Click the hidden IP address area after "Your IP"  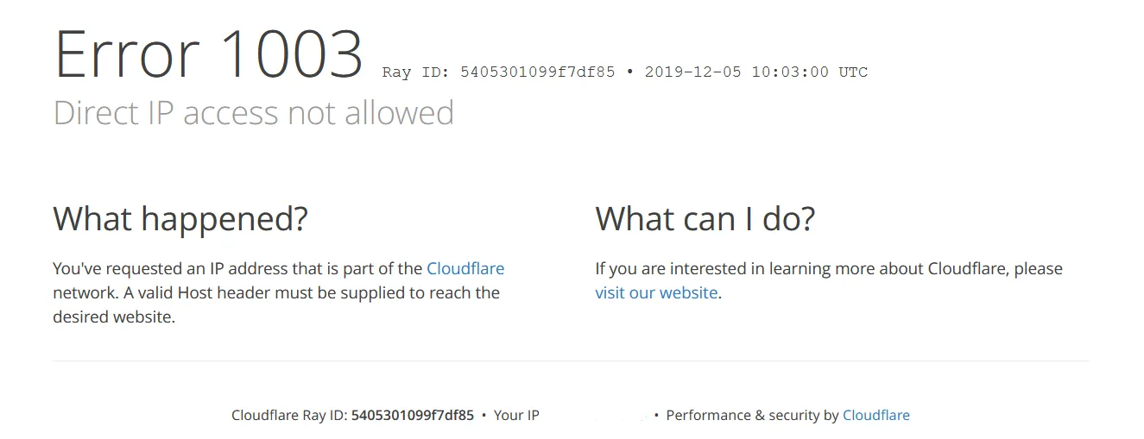(597, 415)
